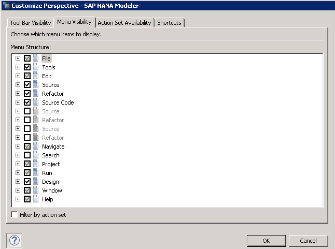The width and height of the screenshot is (335, 249).
Task: Expand the Window menu tree node
Action: [x=18, y=191]
